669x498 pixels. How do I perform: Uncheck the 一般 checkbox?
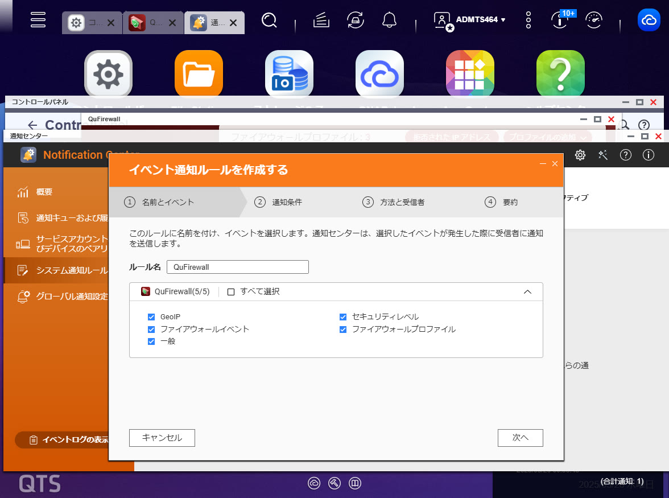[x=151, y=341]
